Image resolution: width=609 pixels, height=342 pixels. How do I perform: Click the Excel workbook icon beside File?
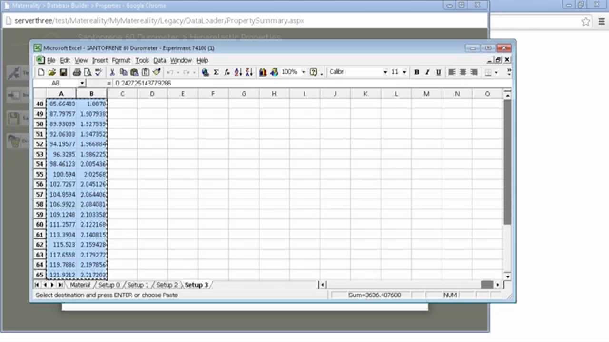pos(40,60)
